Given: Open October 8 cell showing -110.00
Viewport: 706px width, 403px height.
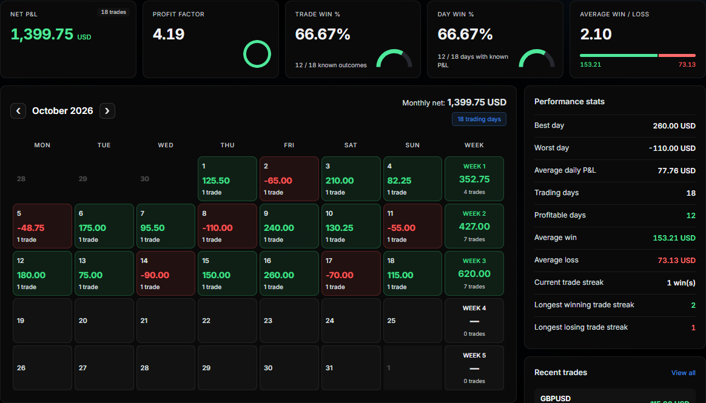Looking at the screenshot, I should point(227,226).
